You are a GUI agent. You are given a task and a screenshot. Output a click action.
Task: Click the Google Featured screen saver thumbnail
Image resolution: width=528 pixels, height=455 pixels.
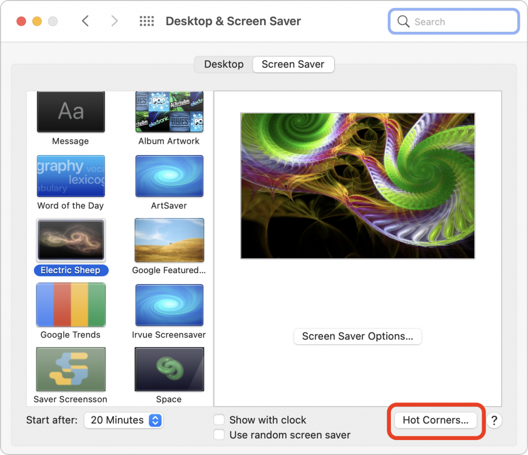169,240
